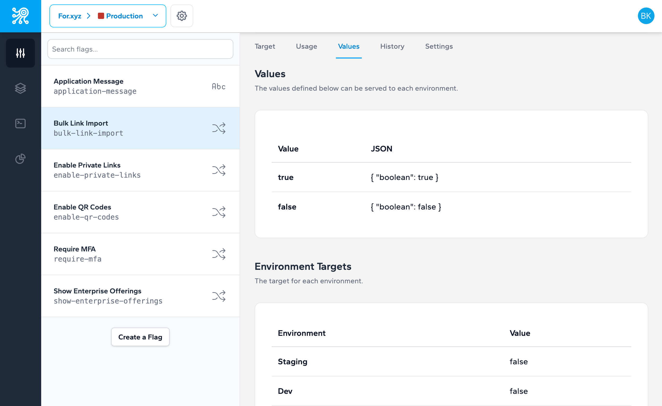Image resolution: width=662 pixels, height=406 pixels.
Task: Click the Abc icon on Application Message
Action: 218,86
